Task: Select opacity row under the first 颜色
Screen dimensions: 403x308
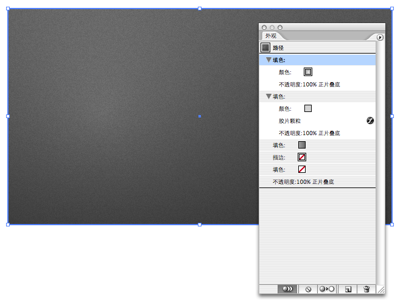Action: point(317,84)
